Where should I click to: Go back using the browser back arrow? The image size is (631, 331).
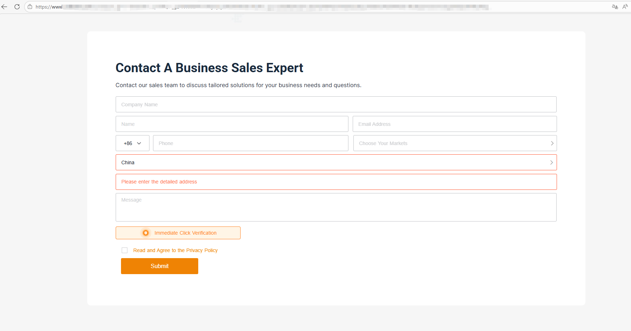point(5,7)
